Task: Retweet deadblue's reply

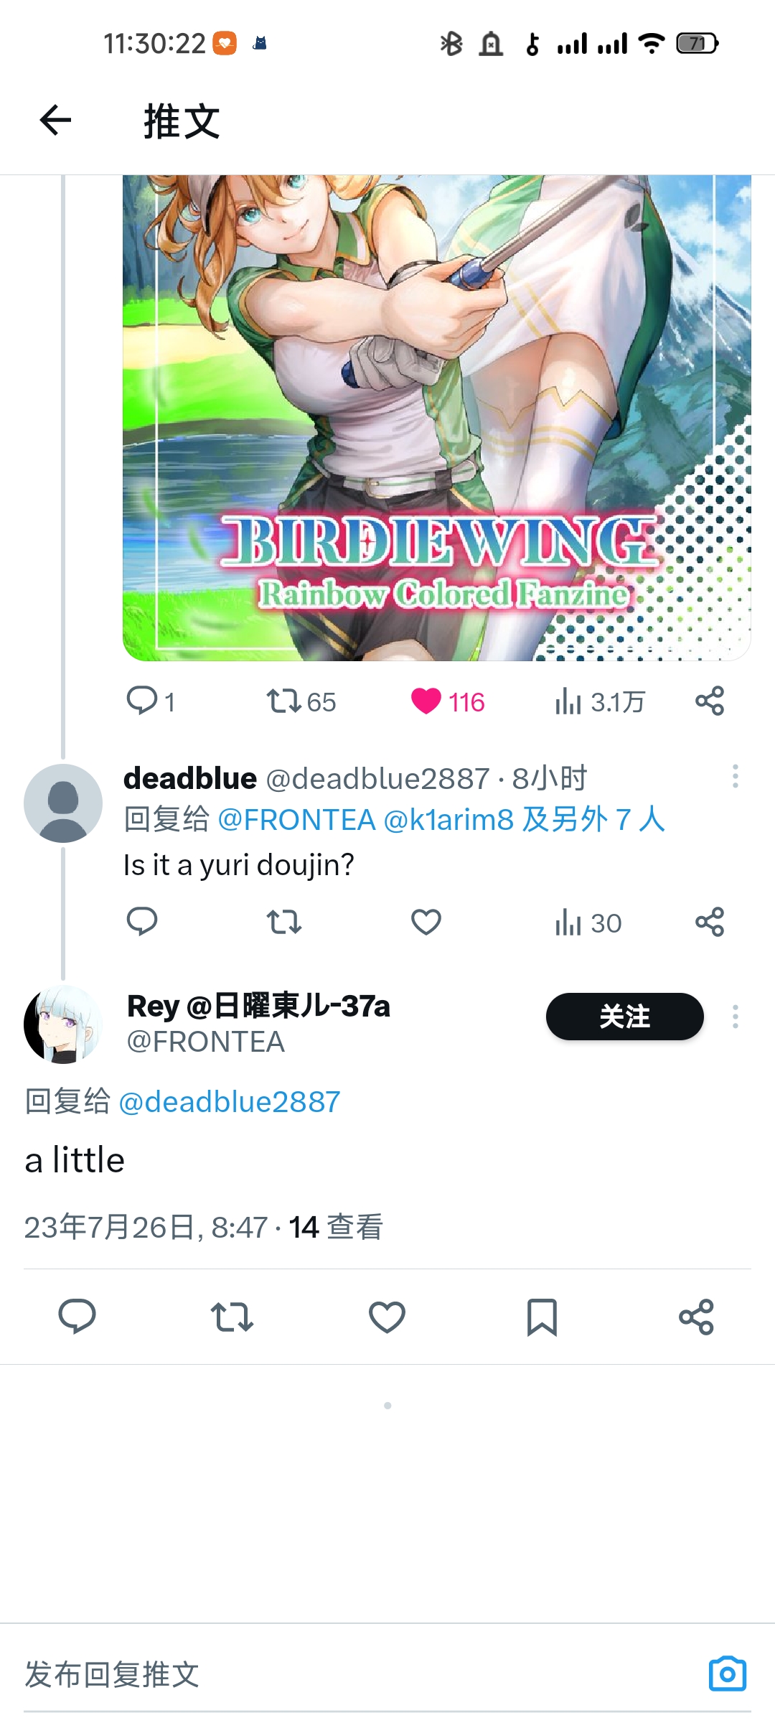Action: (x=284, y=922)
